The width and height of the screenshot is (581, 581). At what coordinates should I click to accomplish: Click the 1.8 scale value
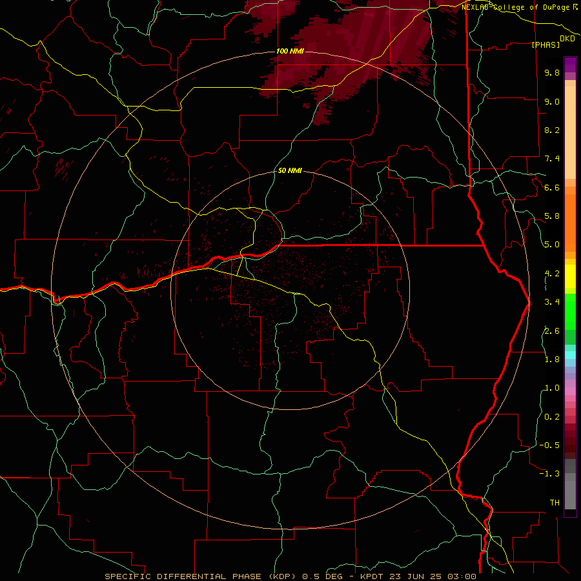click(x=552, y=360)
